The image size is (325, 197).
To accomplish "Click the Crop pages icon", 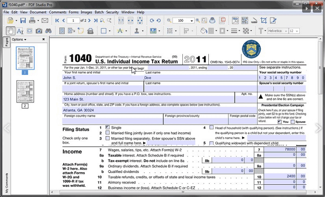I will click(264, 20).
